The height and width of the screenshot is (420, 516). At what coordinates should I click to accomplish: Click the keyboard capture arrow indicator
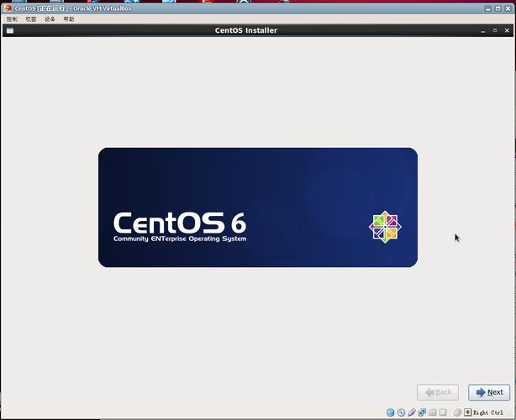467,412
